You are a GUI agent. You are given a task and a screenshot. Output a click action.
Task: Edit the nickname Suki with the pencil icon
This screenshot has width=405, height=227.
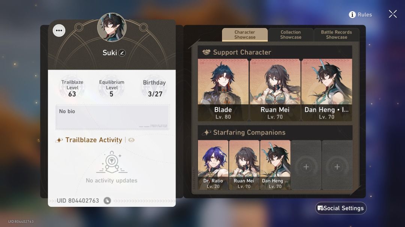tap(122, 53)
